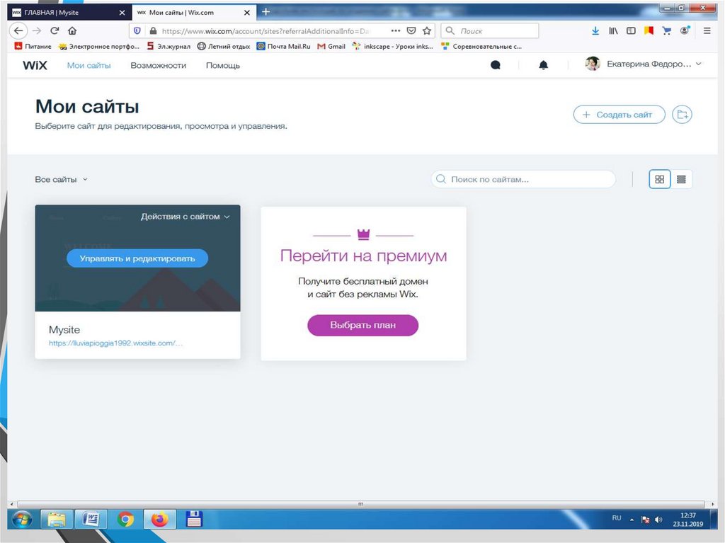Create a new folder icon button
Screen dimensions: 725x543
(682, 114)
